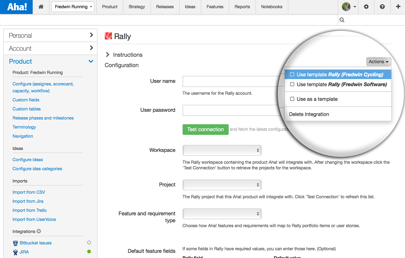Select Delete Integration from the menu
Screen dimensions: 405x258
309,114
